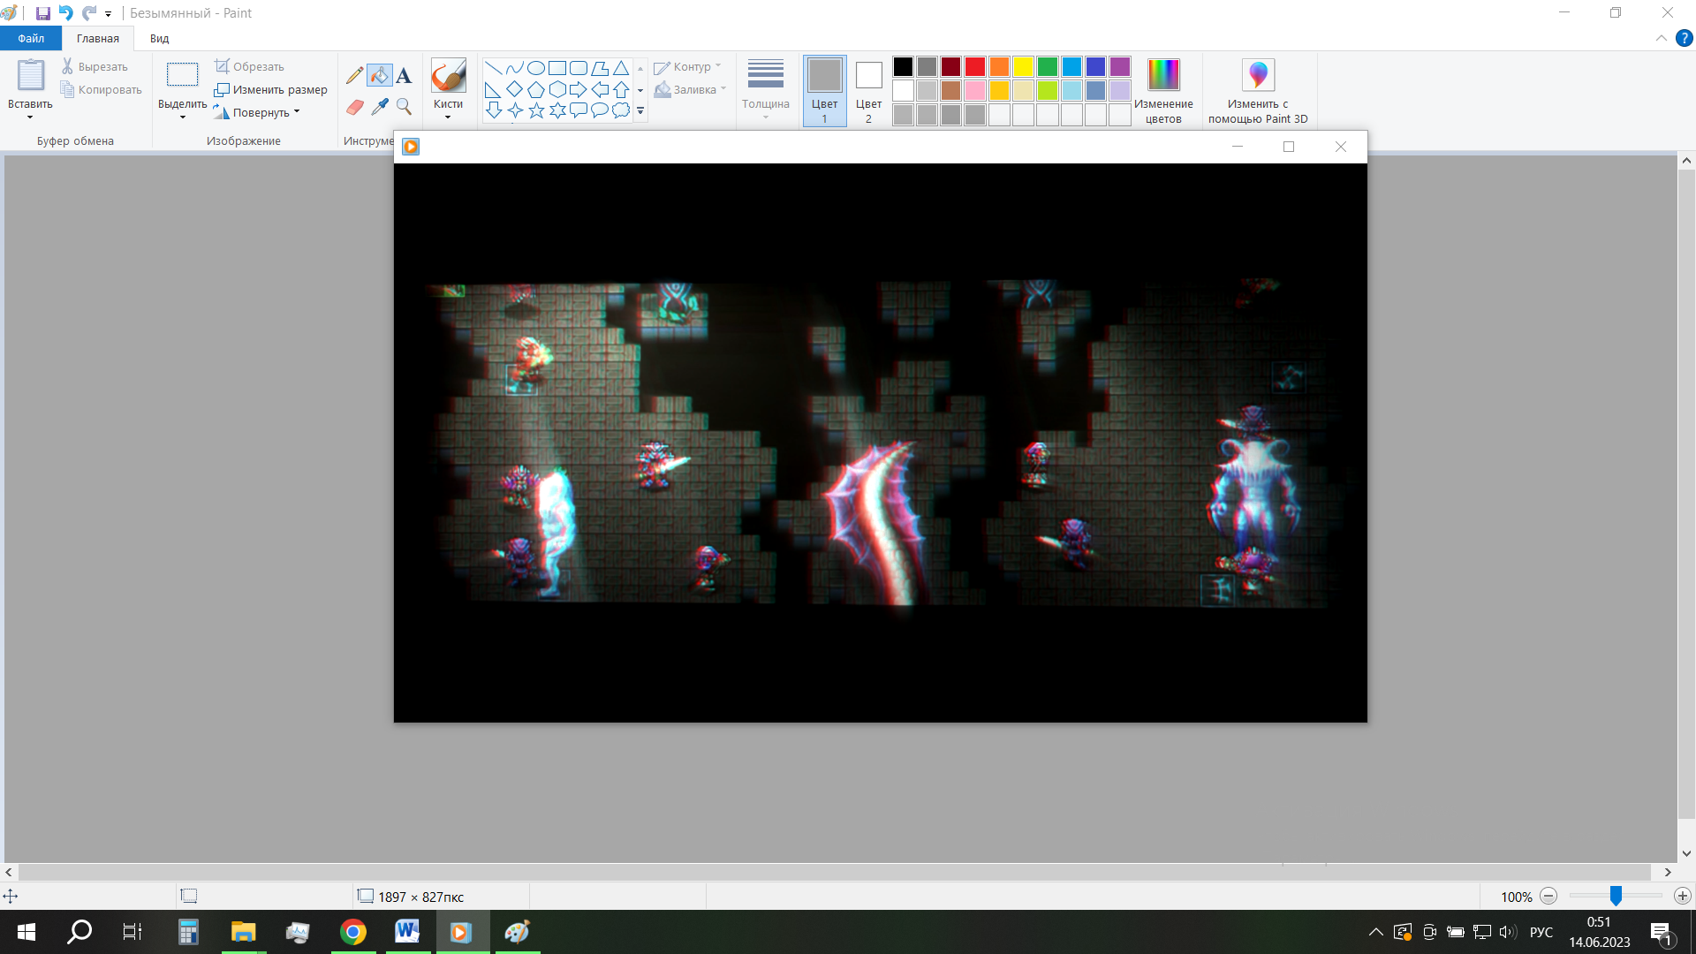Open Word from the taskbar
Viewport: 1696px width, 954px height.
tap(407, 932)
